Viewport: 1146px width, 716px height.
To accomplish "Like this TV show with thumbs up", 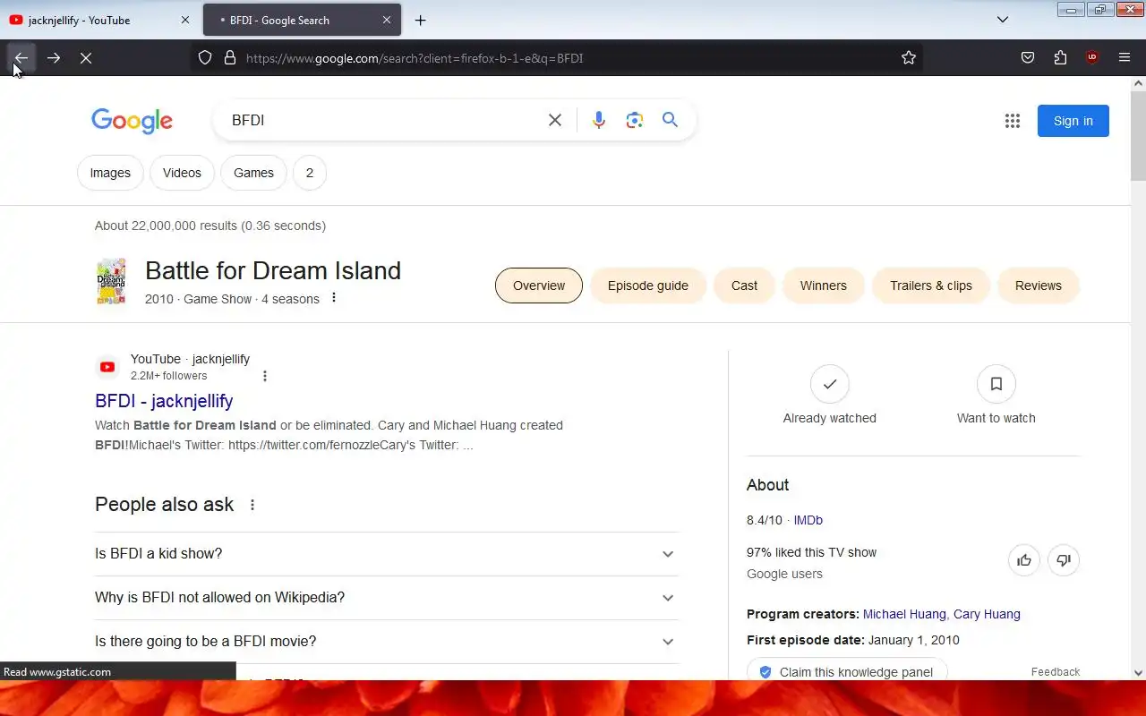I will tap(1024, 560).
